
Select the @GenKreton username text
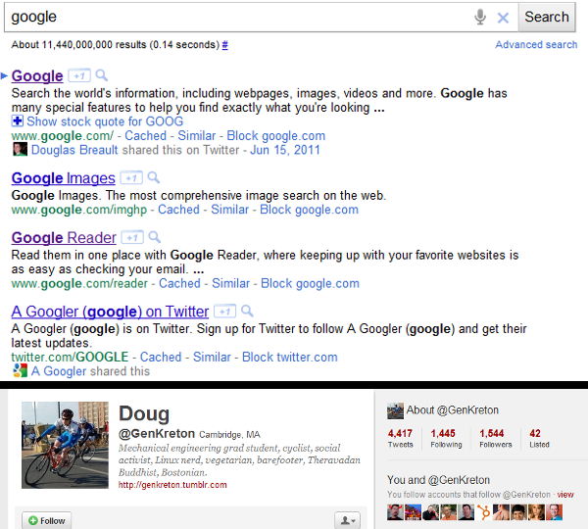[x=157, y=433]
